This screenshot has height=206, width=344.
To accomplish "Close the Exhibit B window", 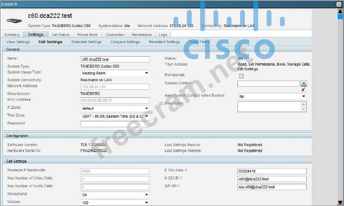I will pos(339,4).
